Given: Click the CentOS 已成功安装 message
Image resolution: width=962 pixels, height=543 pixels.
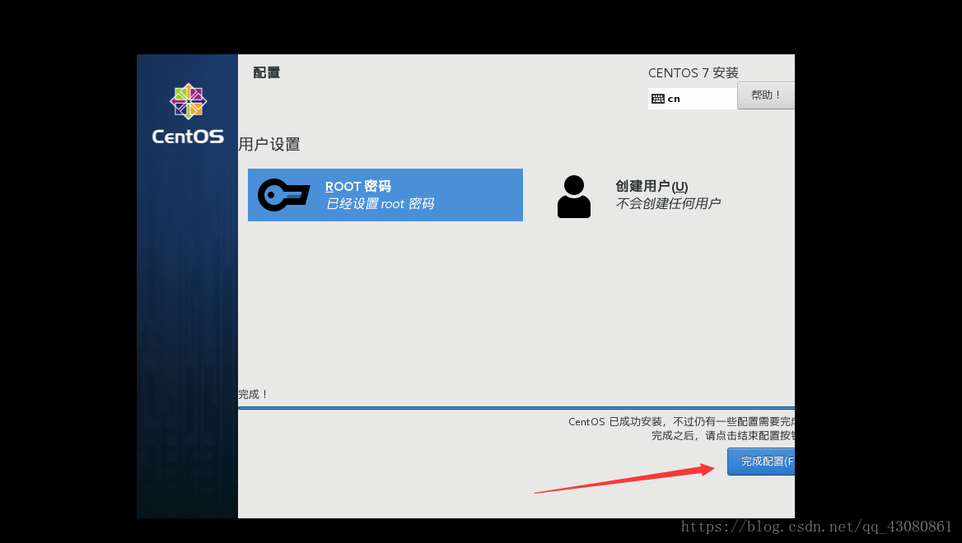Looking at the screenshot, I should pos(681,422).
